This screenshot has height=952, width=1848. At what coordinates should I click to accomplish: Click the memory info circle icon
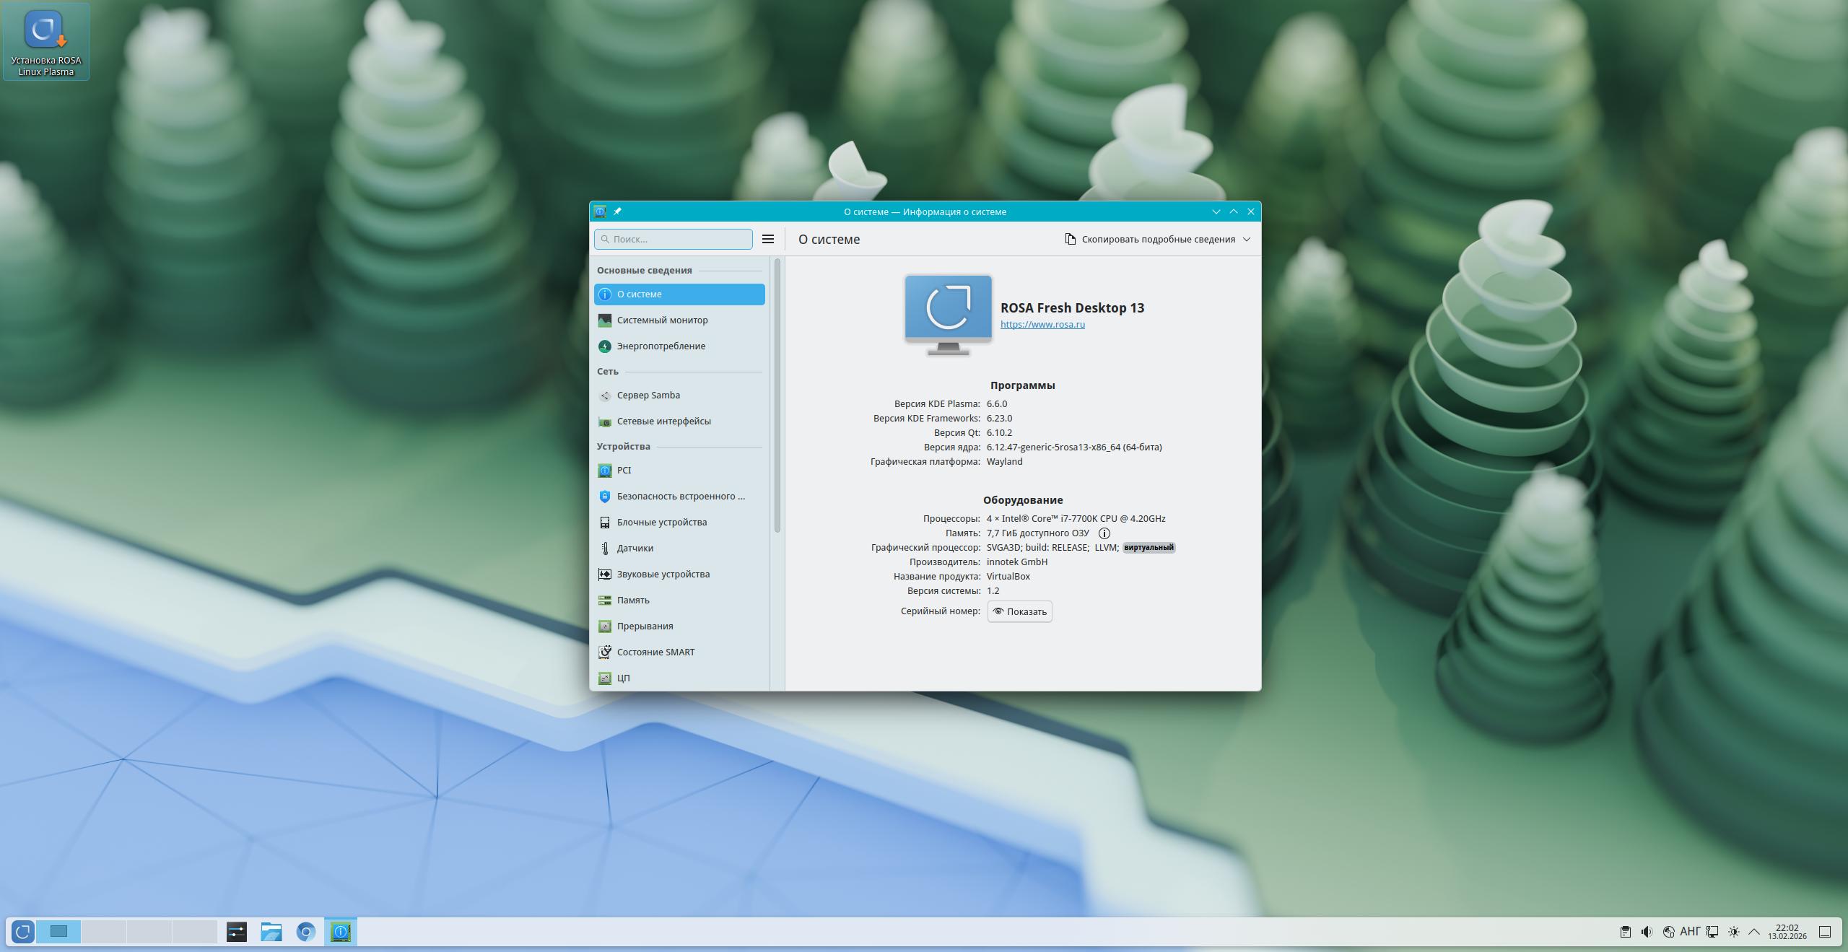(1104, 533)
